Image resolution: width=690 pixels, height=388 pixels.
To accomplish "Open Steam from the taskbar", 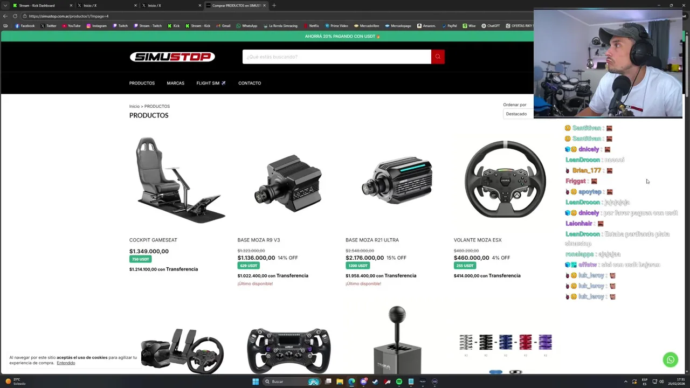I will 375,382.
